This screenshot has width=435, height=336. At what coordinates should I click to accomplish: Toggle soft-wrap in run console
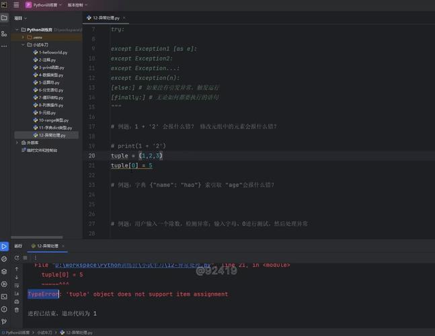tap(17, 286)
